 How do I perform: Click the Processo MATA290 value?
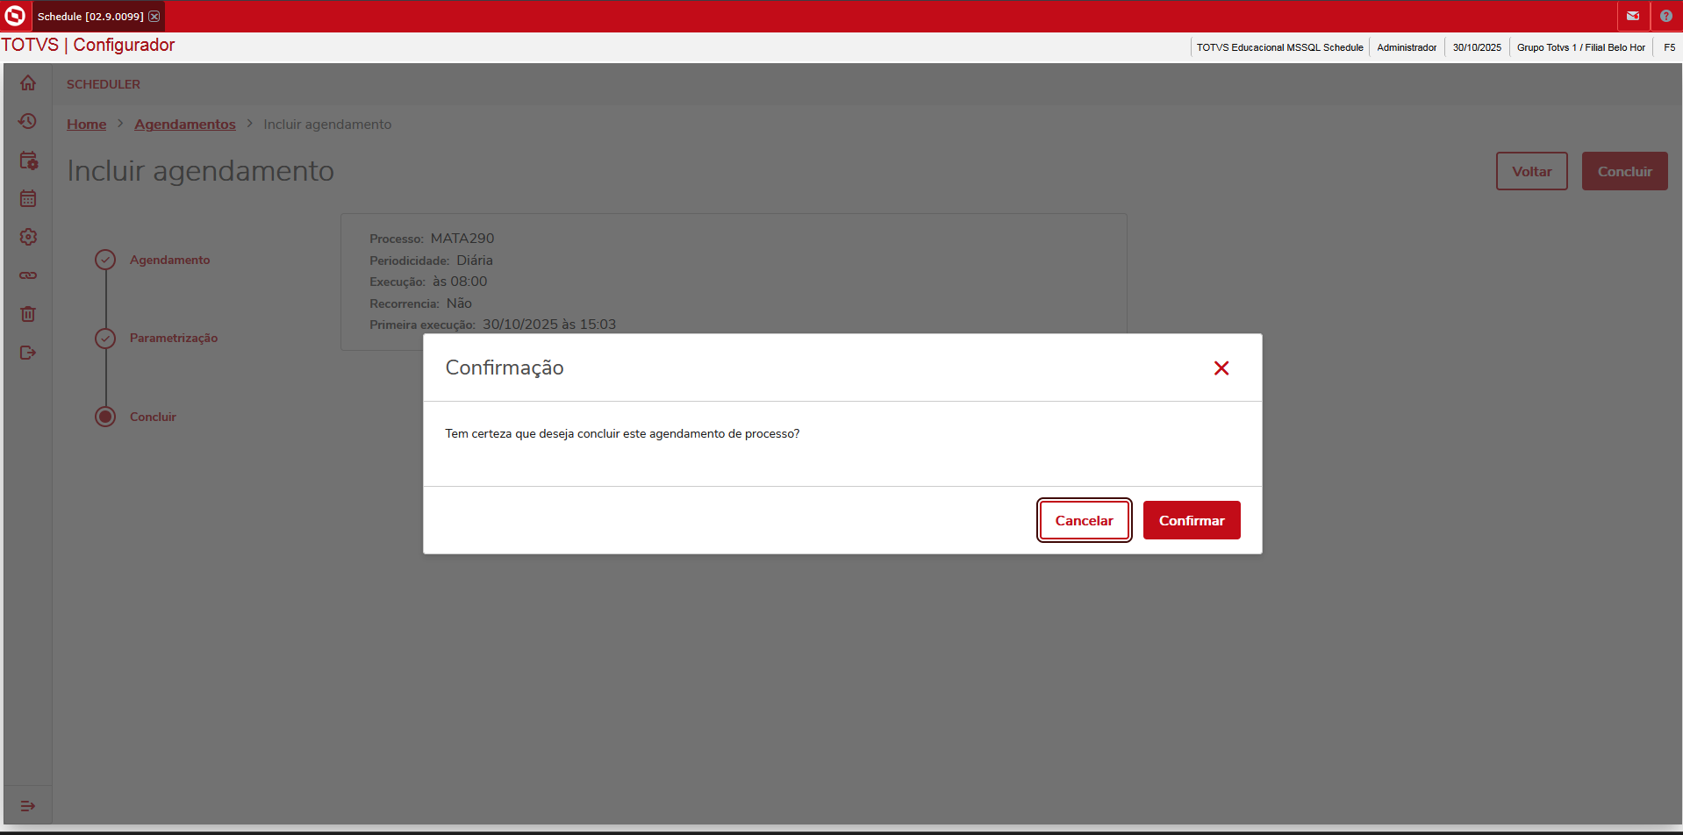tap(462, 239)
